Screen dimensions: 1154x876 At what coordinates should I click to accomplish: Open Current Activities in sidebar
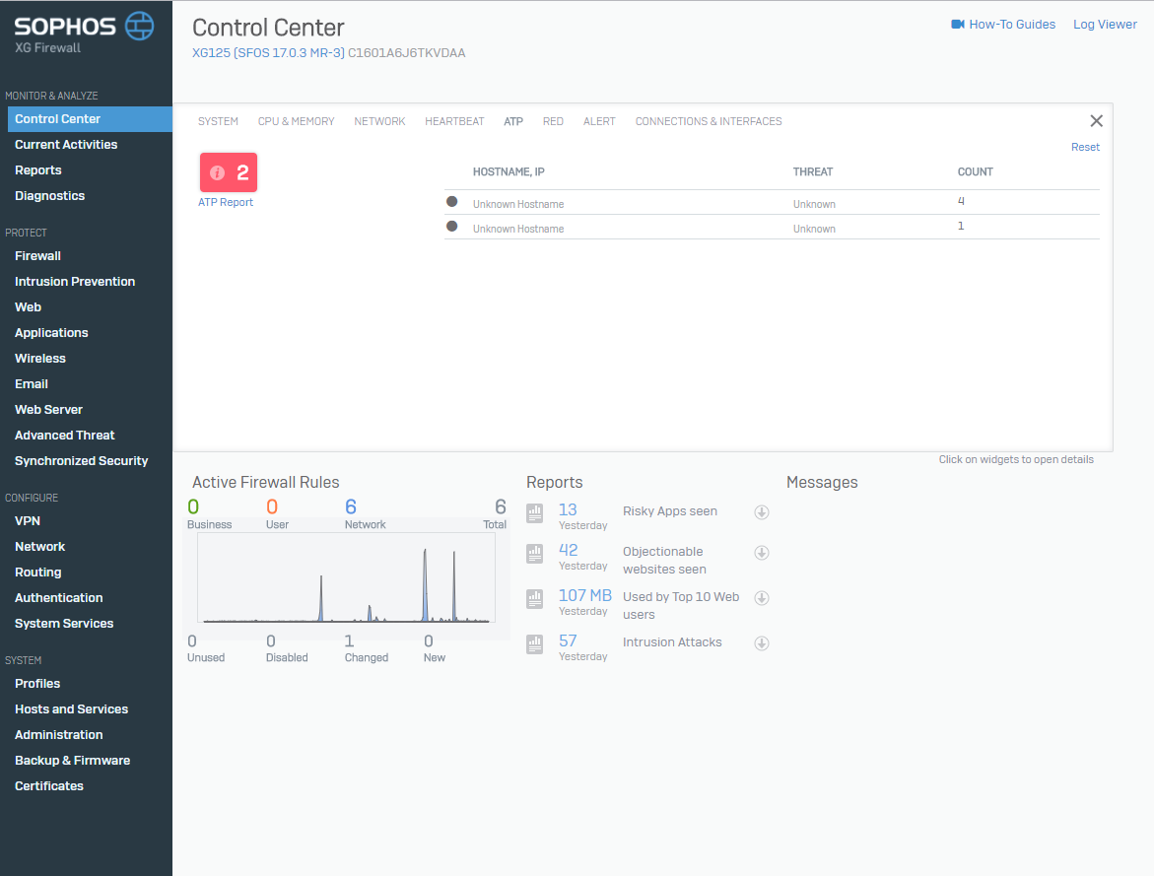pos(66,144)
